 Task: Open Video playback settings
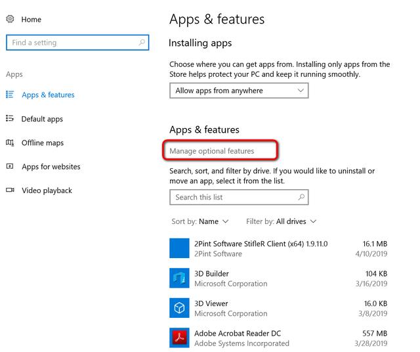click(47, 190)
